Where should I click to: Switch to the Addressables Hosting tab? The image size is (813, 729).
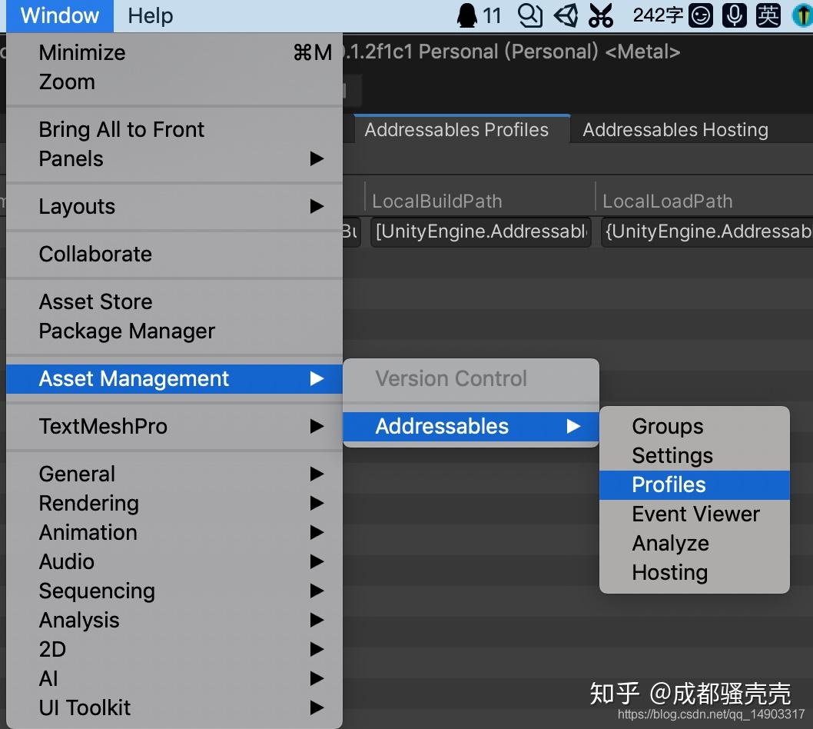675,130
